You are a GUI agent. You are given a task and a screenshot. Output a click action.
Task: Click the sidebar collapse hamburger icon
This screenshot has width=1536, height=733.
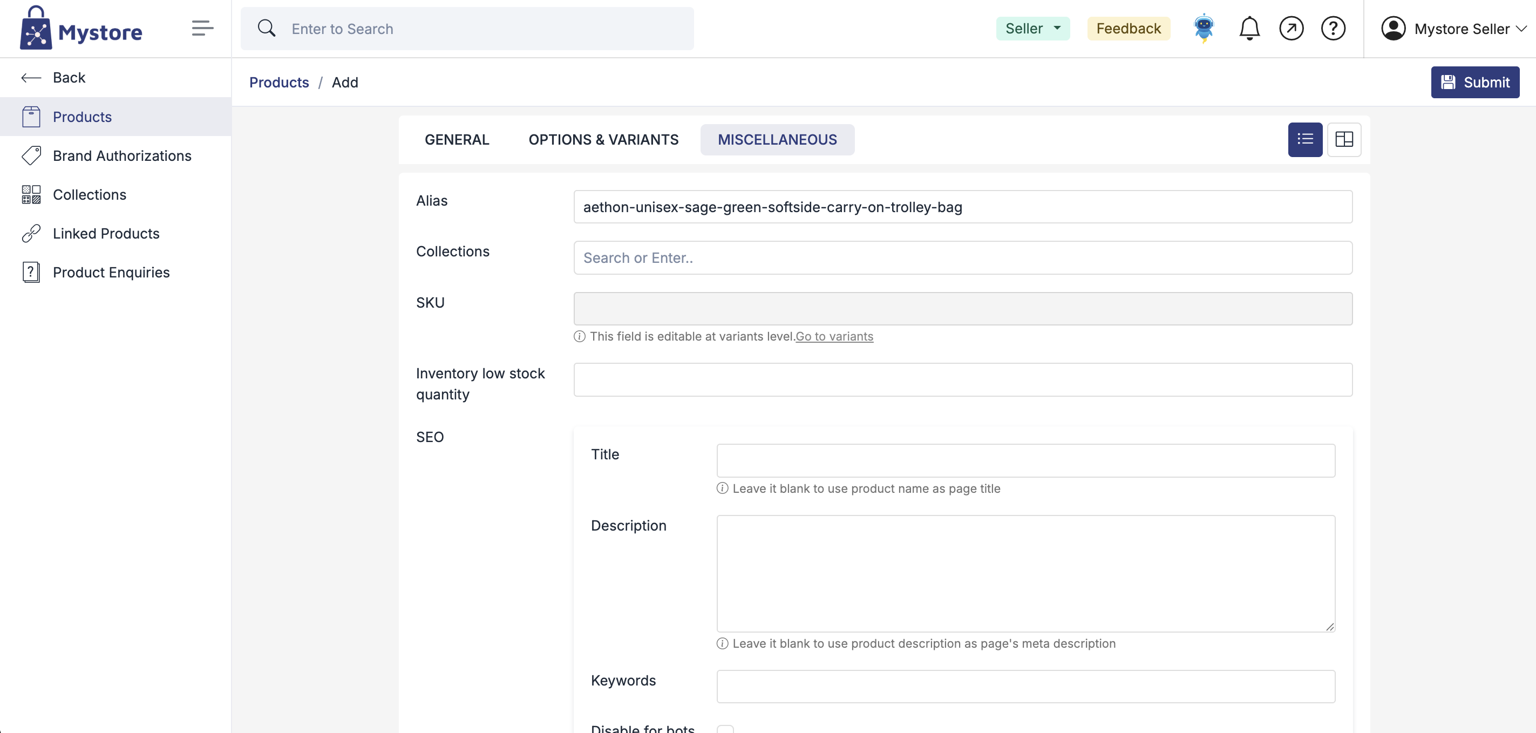[x=202, y=28]
